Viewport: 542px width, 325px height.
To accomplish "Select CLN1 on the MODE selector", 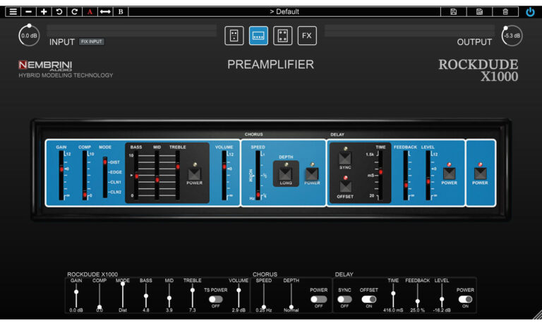I will pyautogui.click(x=115, y=182).
